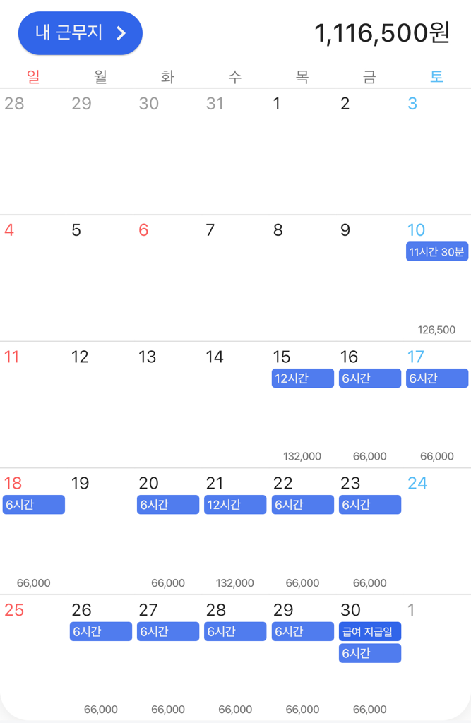The height and width of the screenshot is (723, 471).
Task: Select the 6시간 shift on the 26th
Action: pyautogui.click(x=100, y=631)
